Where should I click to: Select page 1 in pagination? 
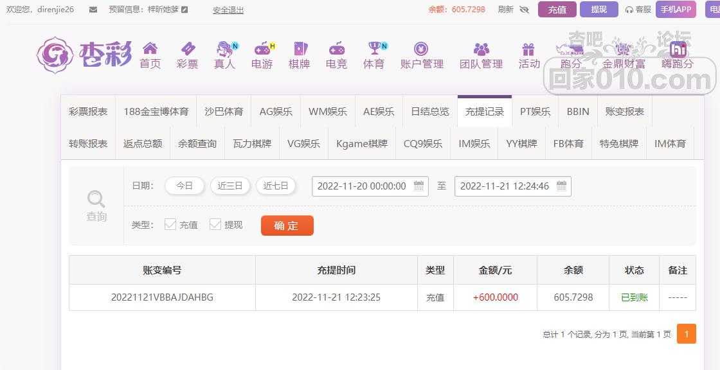coord(687,334)
